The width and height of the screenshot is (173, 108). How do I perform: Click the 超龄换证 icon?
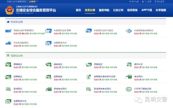click(x=49, y=65)
